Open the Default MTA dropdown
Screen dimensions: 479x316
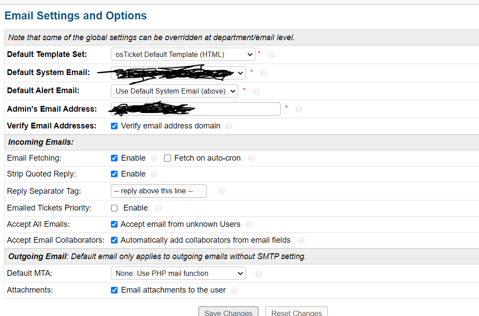coord(178,273)
